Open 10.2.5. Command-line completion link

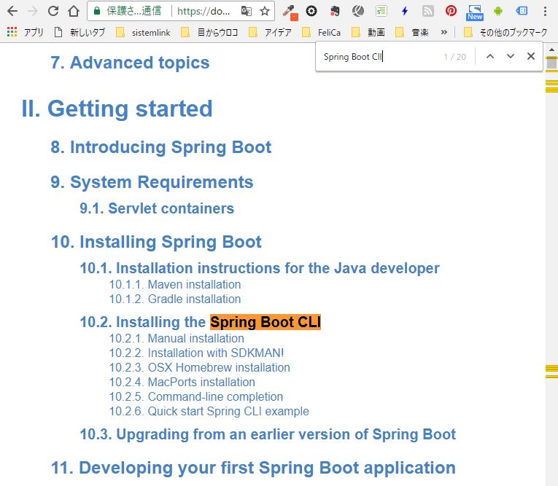tap(196, 397)
